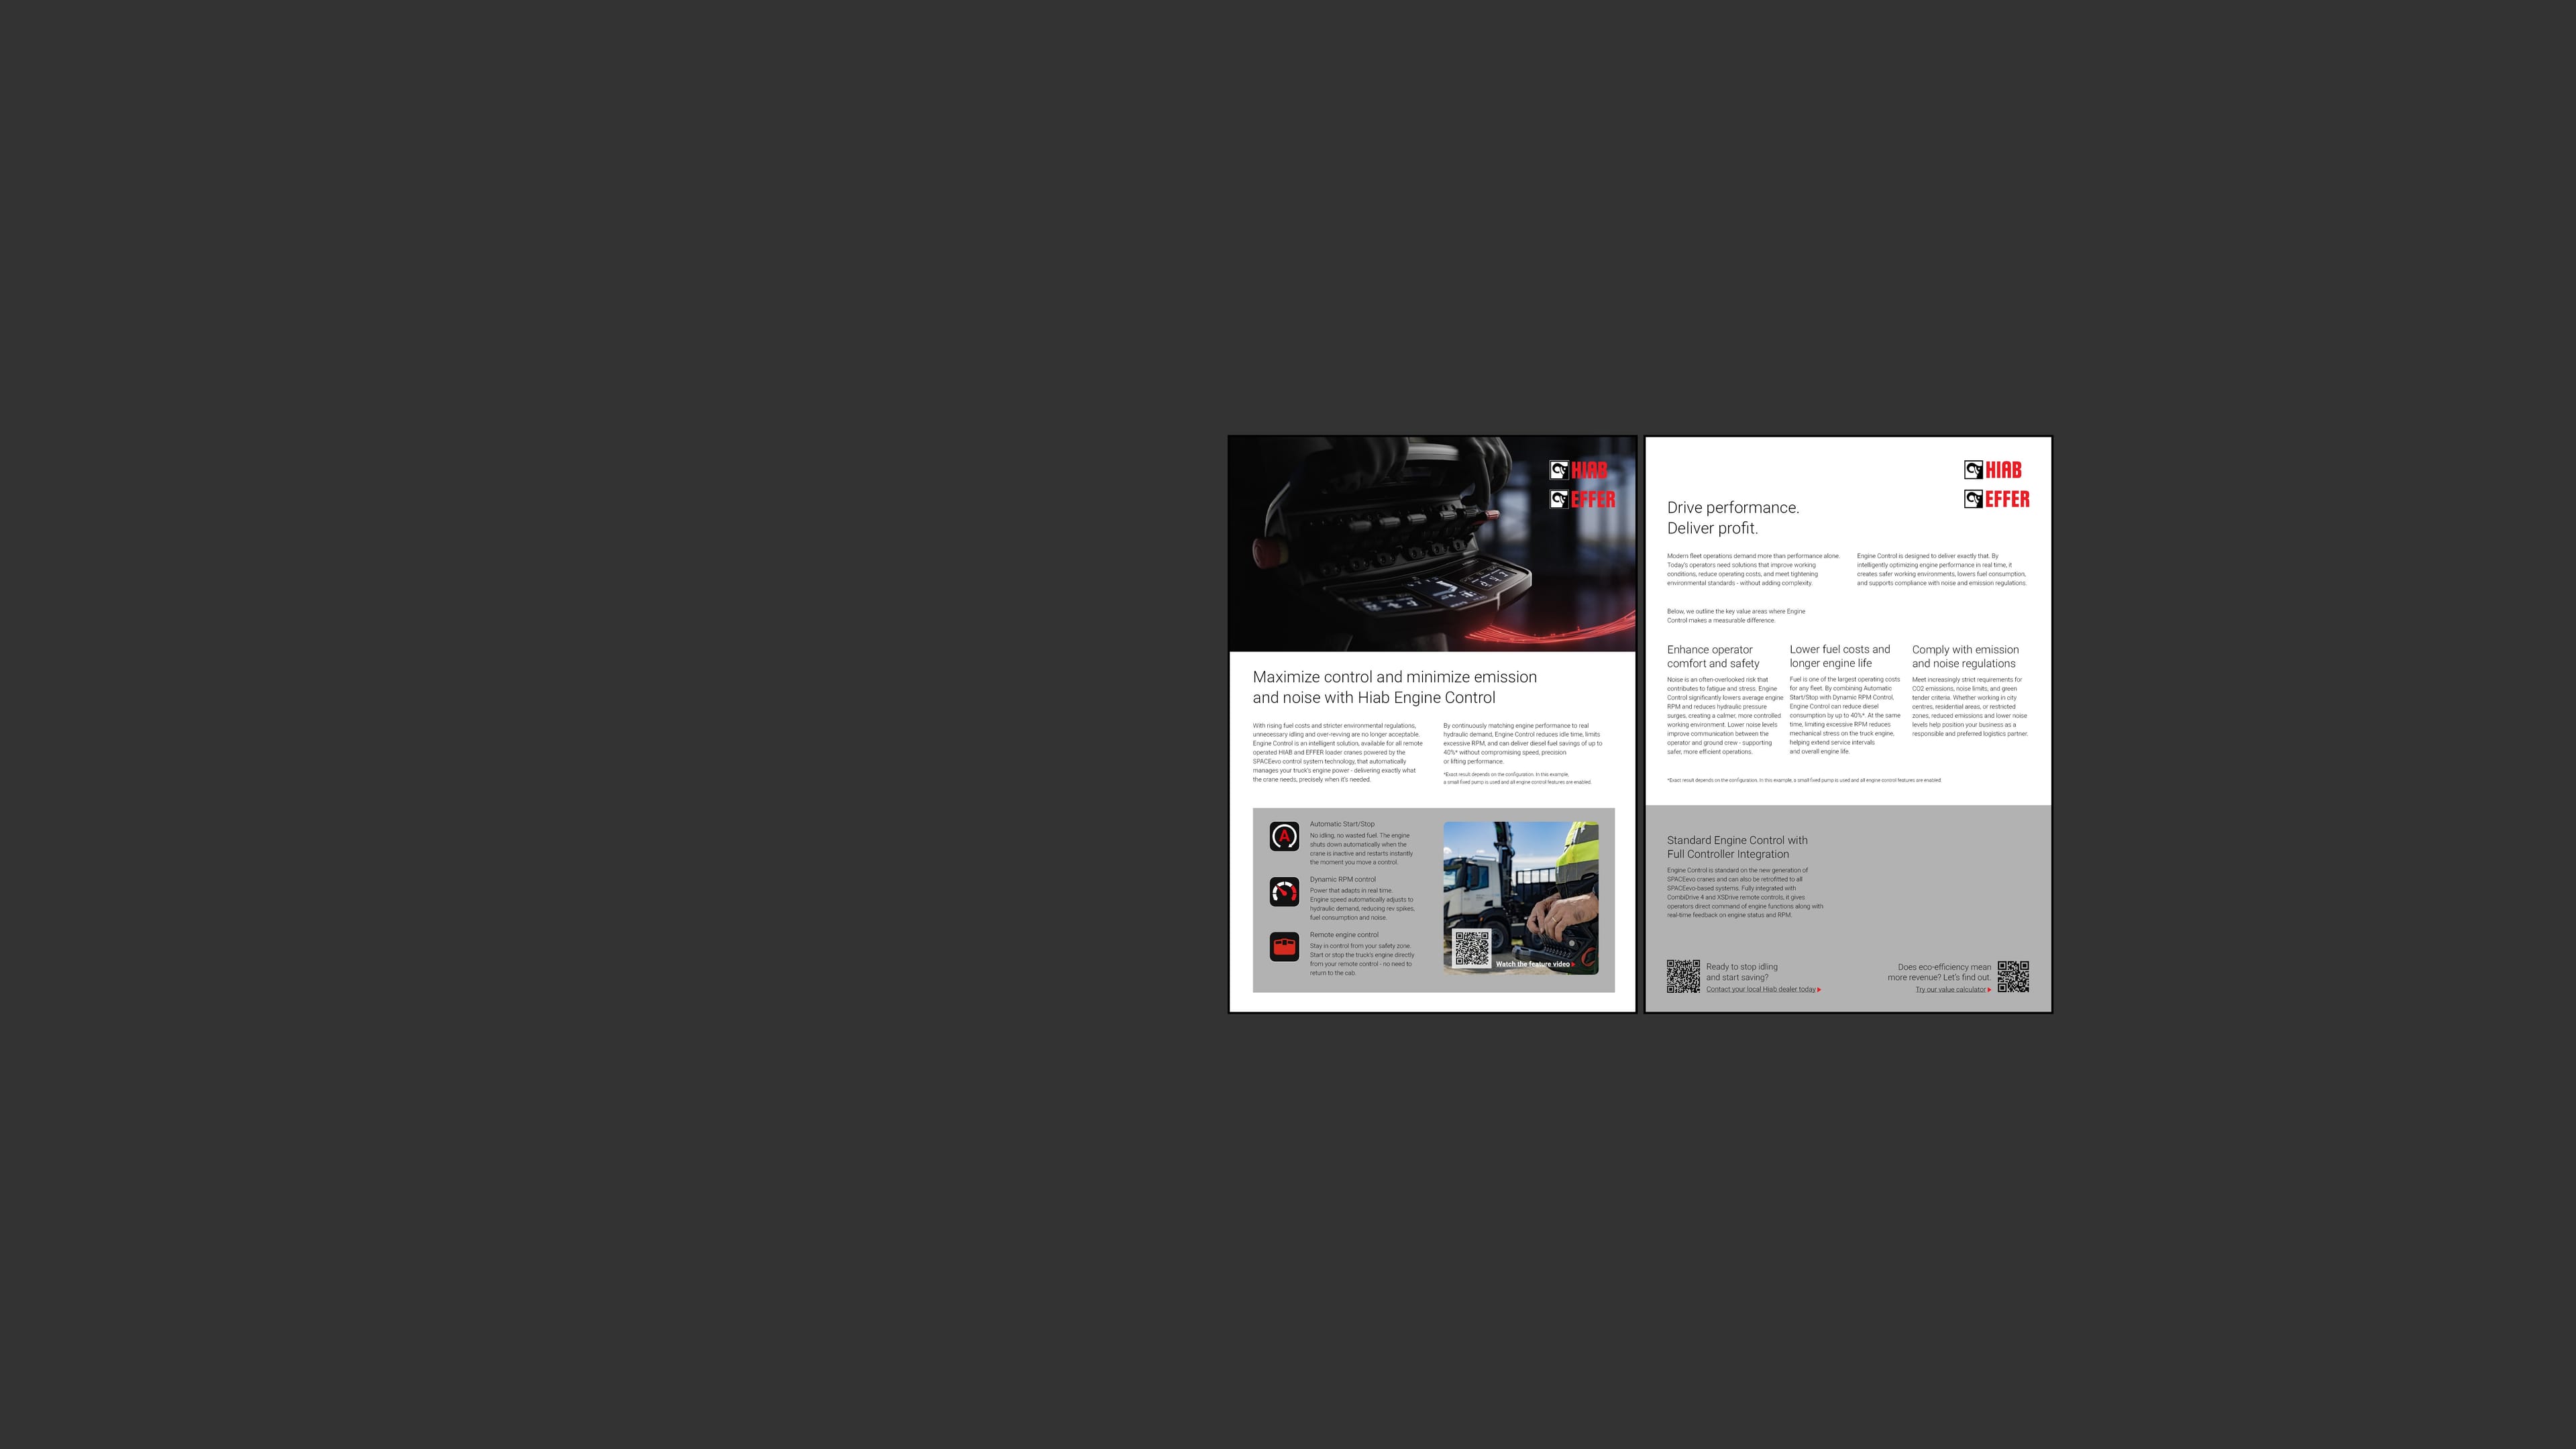Screen dimensions: 2576x1449
Task: Click the Dynamic RPM control gauge icon
Action: coord(1284,891)
